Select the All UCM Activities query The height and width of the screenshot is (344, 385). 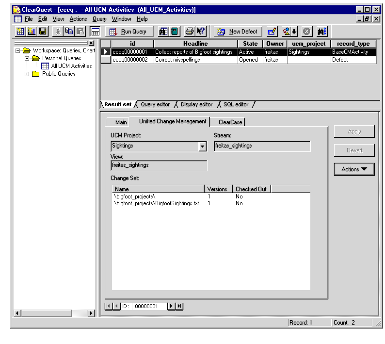coord(71,66)
